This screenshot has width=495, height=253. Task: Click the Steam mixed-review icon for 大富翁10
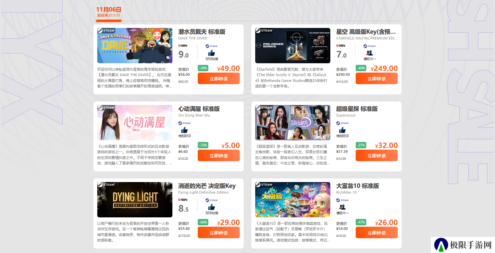point(342,207)
